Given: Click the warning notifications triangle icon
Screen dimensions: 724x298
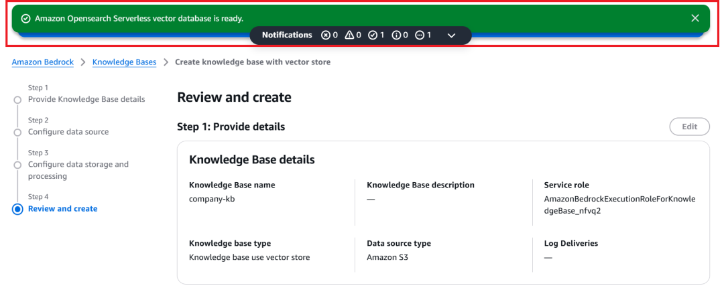Looking at the screenshot, I should coord(349,35).
